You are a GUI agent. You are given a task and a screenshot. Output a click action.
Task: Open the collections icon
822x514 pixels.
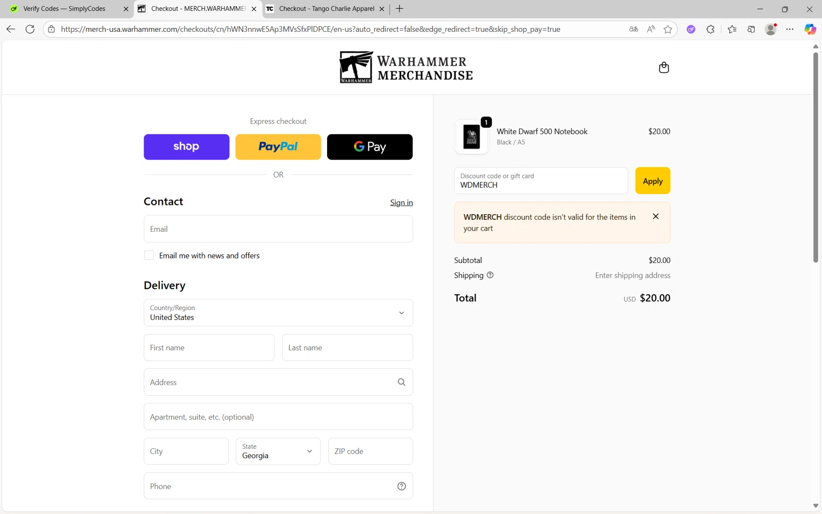[751, 29]
